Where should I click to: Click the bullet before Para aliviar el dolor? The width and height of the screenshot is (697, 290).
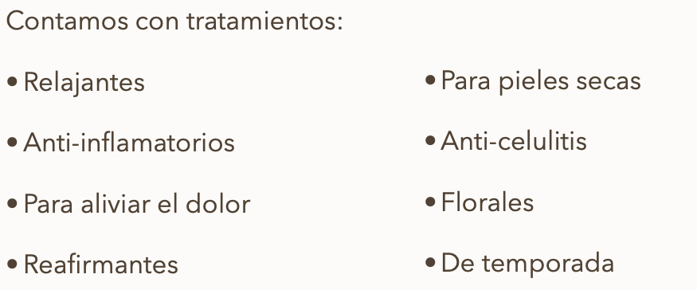[12, 204]
